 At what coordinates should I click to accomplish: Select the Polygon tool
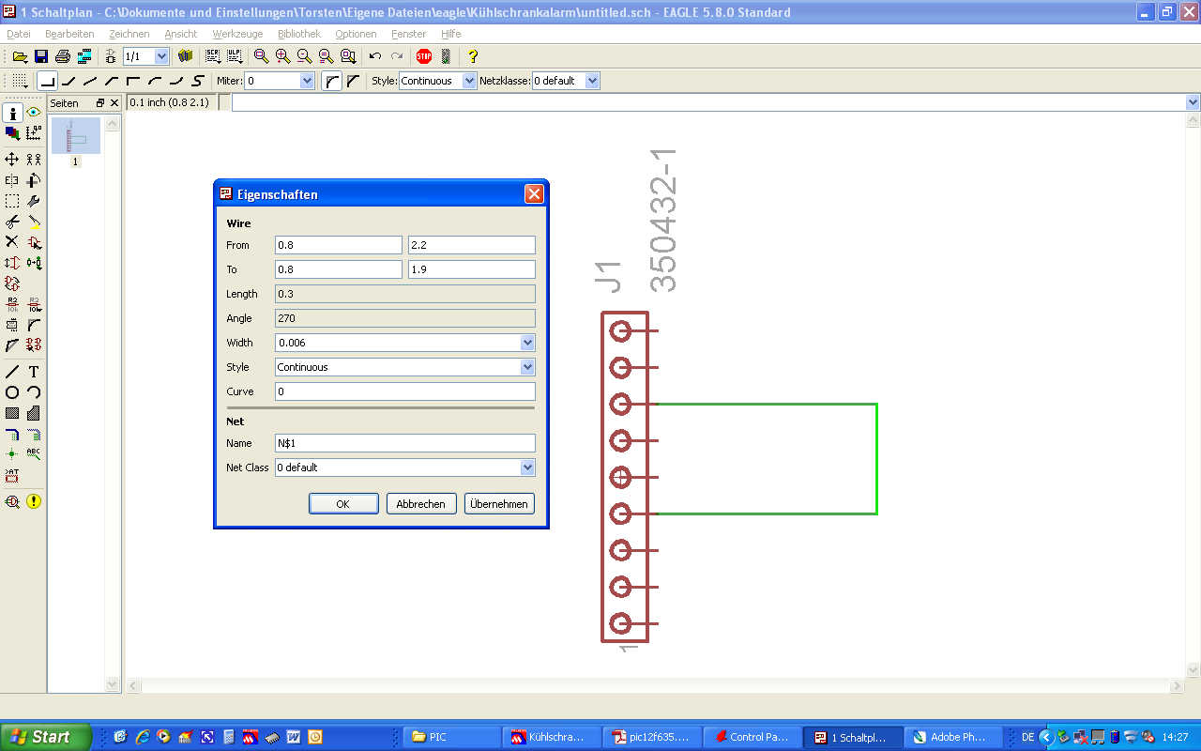(34, 413)
